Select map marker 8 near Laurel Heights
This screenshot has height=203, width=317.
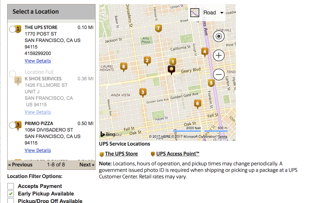click(124, 66)
